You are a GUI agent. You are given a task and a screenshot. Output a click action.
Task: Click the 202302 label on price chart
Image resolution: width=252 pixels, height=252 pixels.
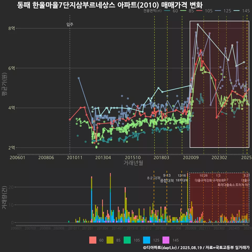coord(219,157)
